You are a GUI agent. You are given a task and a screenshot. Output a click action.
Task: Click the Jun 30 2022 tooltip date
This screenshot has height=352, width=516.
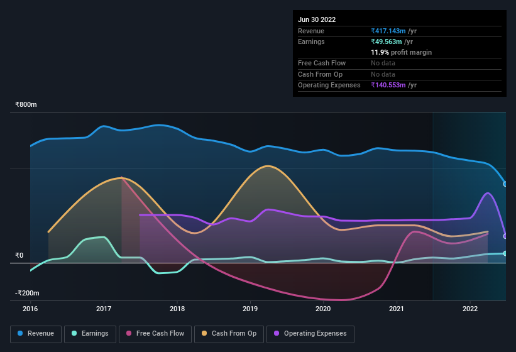(317, 19)
